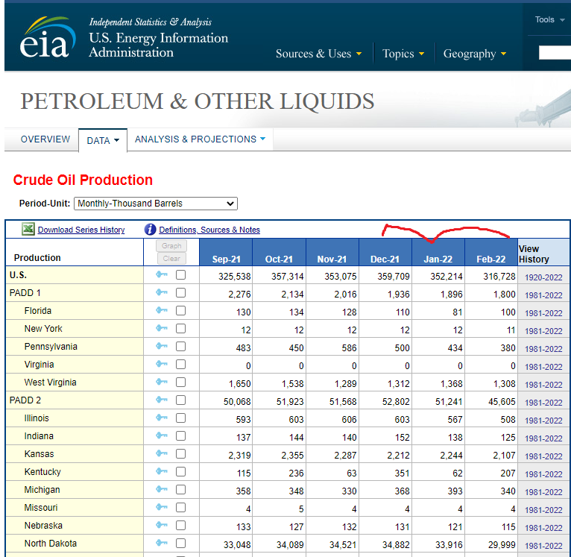Open the DATA tab dropdown
The image size is (571, 557).
(103, 140)
